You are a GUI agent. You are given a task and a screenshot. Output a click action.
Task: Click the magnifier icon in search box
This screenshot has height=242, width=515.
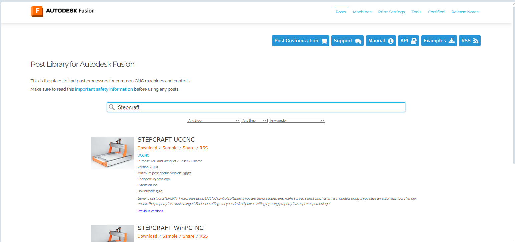coord(112,107)
